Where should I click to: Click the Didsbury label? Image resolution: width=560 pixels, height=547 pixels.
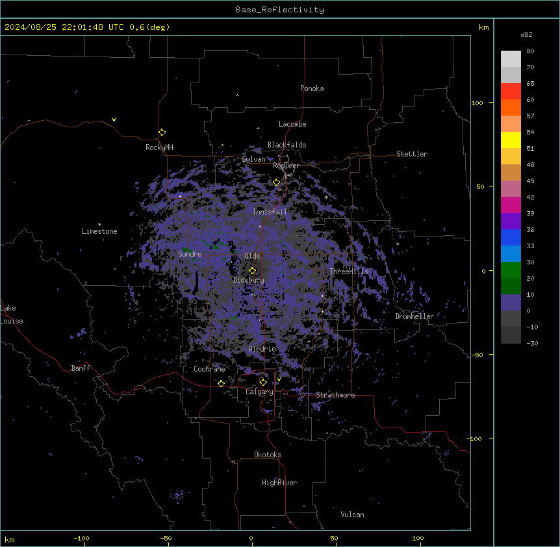click(x=249, y=280)
